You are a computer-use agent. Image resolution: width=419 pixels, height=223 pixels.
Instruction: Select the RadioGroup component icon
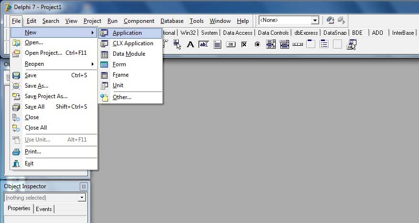click(324, 44)
